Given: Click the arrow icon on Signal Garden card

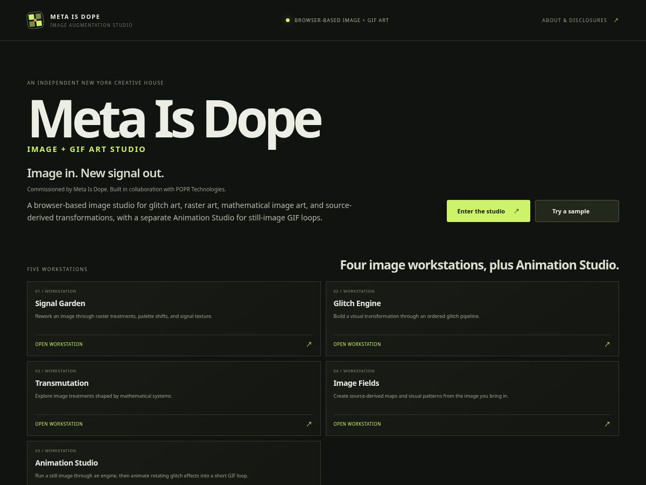Looking at the screenshot, I should 309,344.
